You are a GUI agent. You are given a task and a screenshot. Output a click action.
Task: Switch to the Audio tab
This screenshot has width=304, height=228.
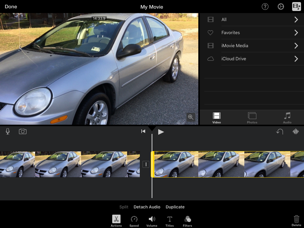[x=287, y=118]
